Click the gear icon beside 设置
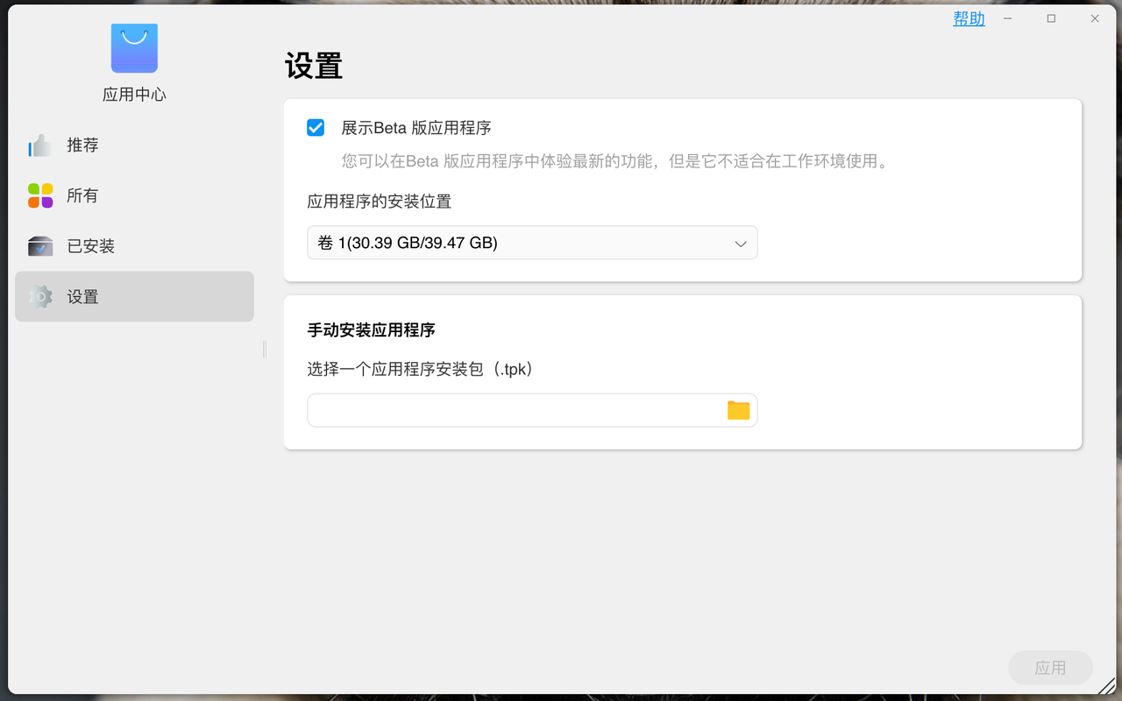 (40, 297)
